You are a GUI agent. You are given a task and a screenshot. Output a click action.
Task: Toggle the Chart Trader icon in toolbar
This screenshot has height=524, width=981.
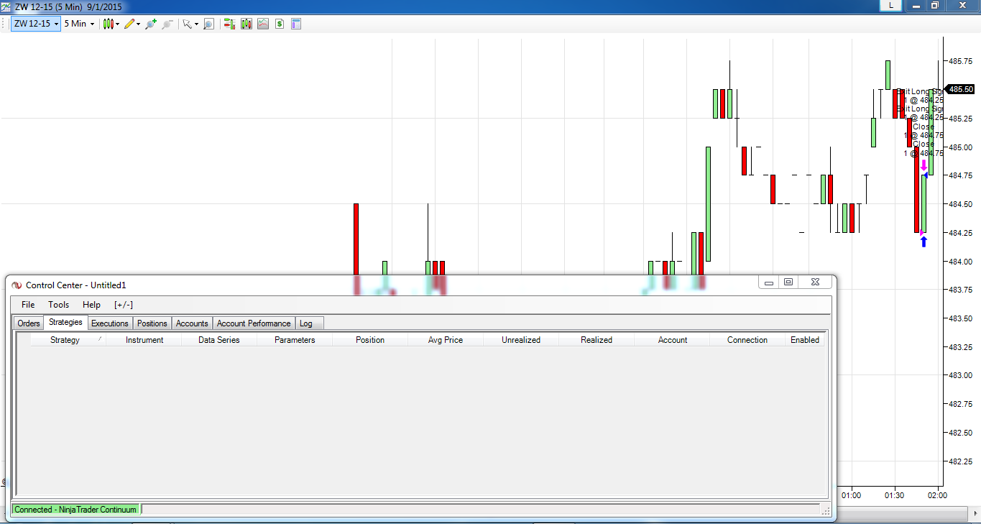tap(230, 24)
